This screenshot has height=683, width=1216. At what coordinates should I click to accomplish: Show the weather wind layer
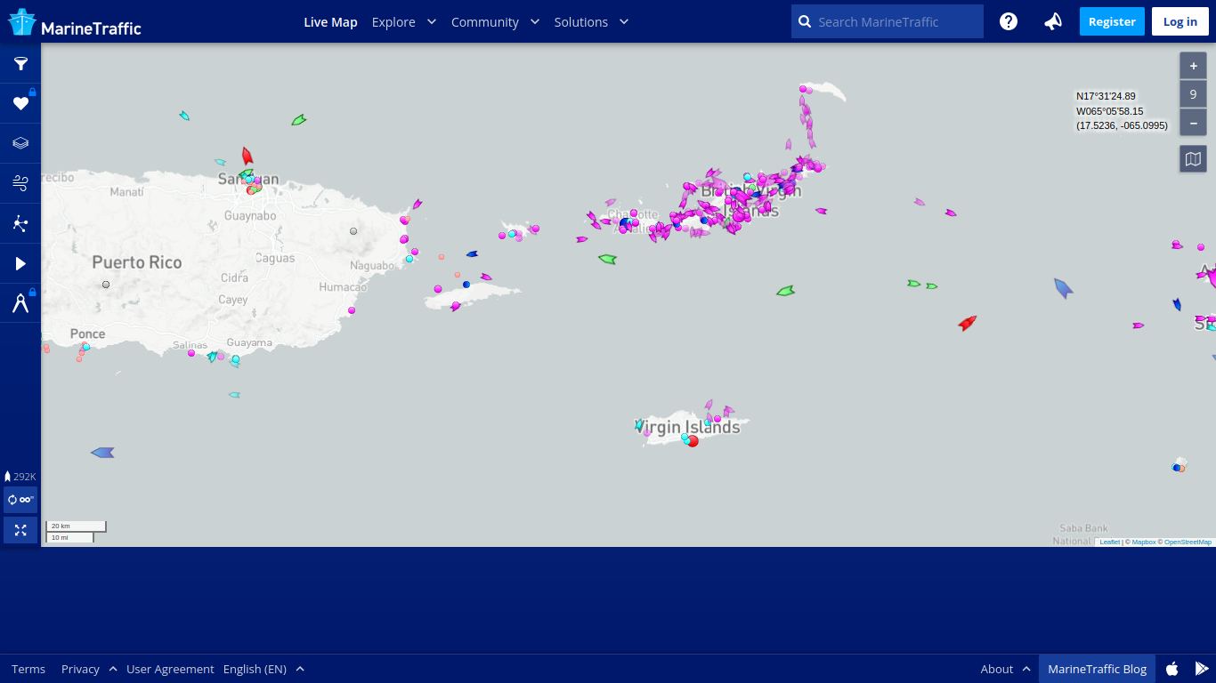(x=20, y=183)
